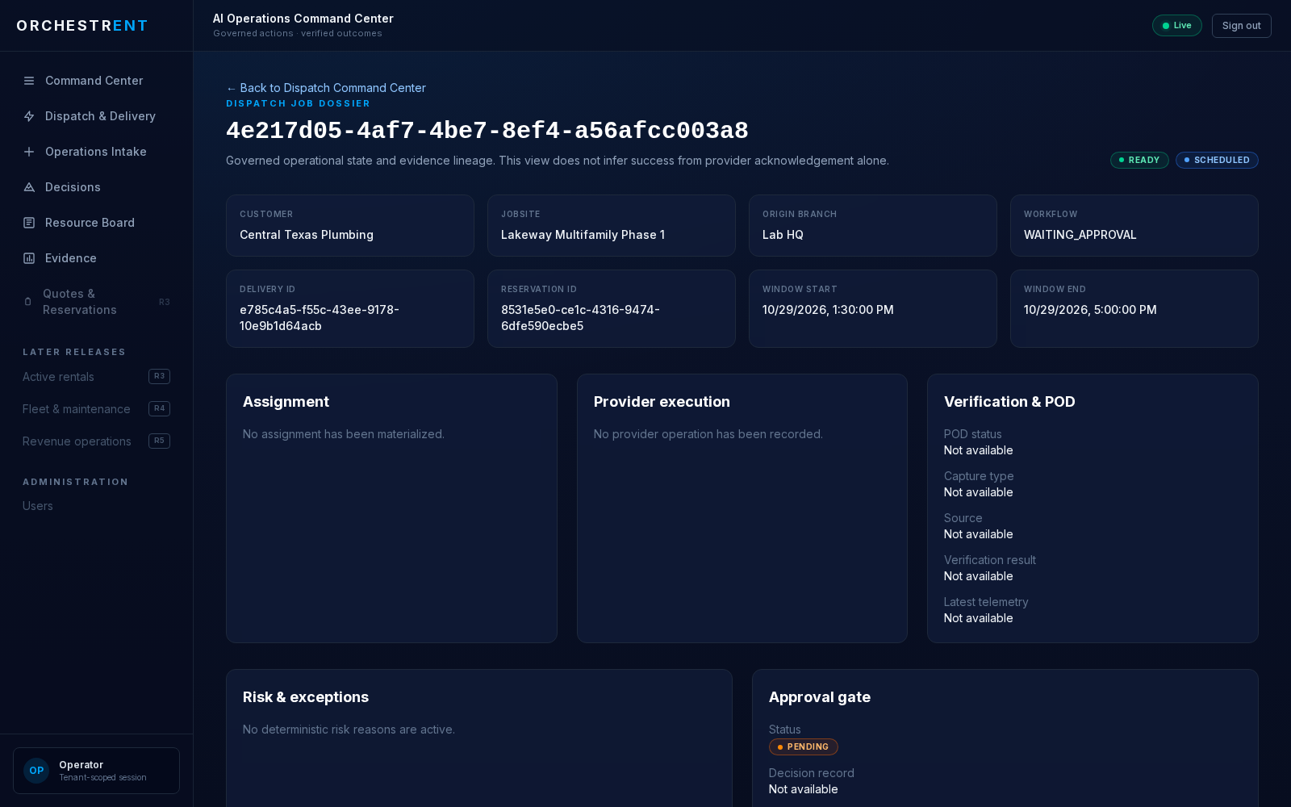
Task: Click window end 5:00:00 PM value
Action: [x=1090, y=310]
